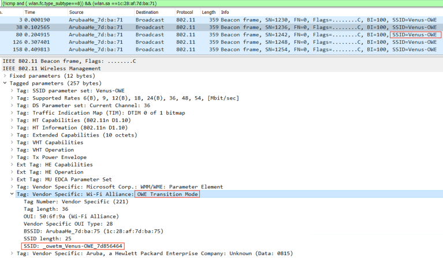Expand SSID parameter set Venus-OWE tag
Screen dimensions: 443x258
coord(12,91)
